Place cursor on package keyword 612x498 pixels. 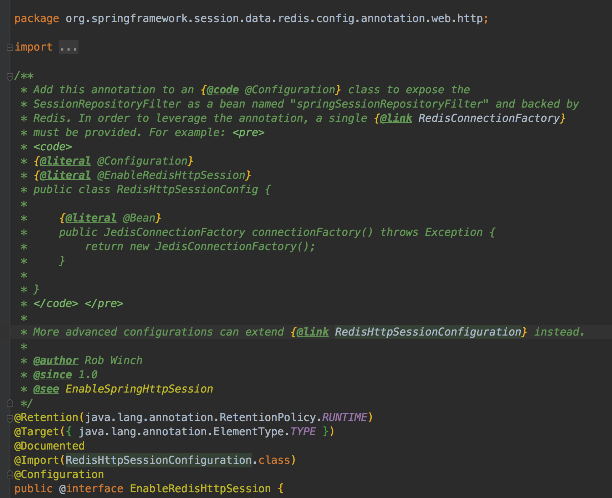coord(37,19)
